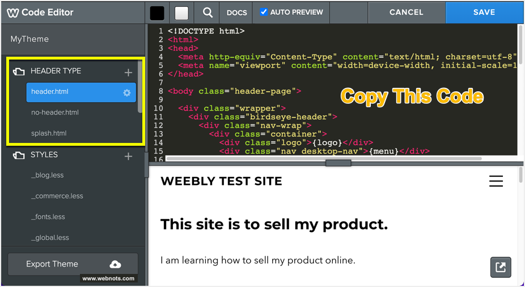Open the _commerce.less stylesheet
Viewport: 525px width, 287px height.
click(x=57, y=196)
